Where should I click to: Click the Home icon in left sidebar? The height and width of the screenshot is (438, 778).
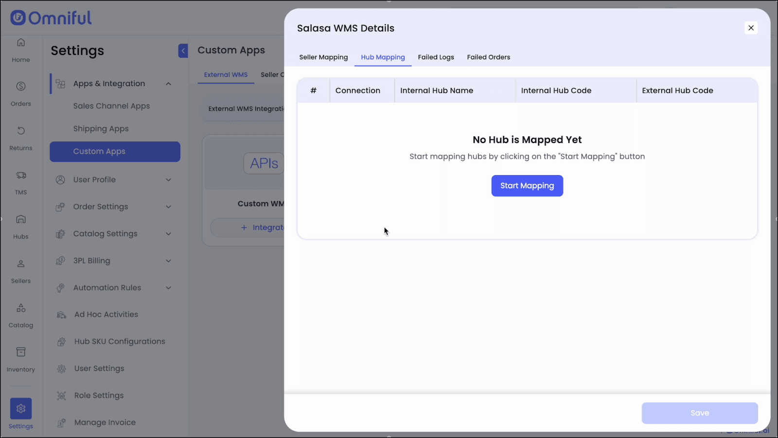coord(21,43)
